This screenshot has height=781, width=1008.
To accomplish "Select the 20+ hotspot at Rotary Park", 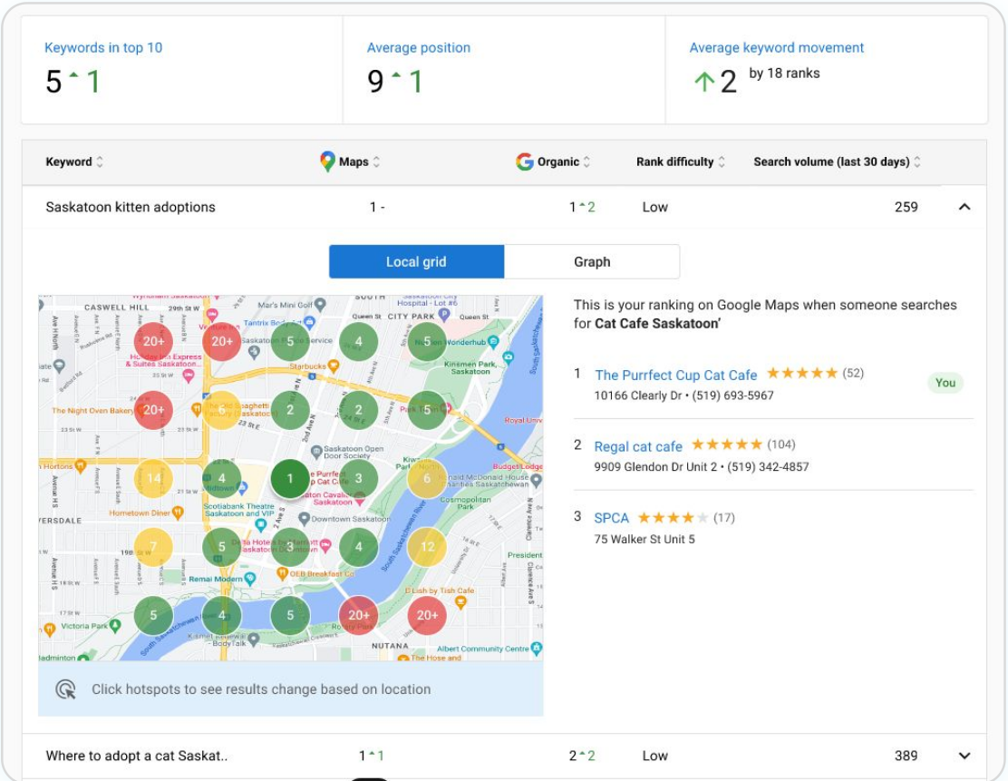I will tap(359, 615).
